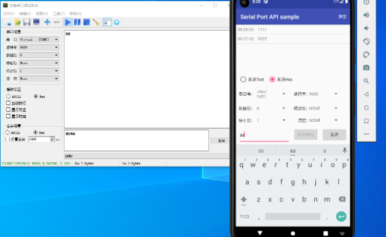
Task: Click the LOG toolbar icon
Action: pos(36,22)
